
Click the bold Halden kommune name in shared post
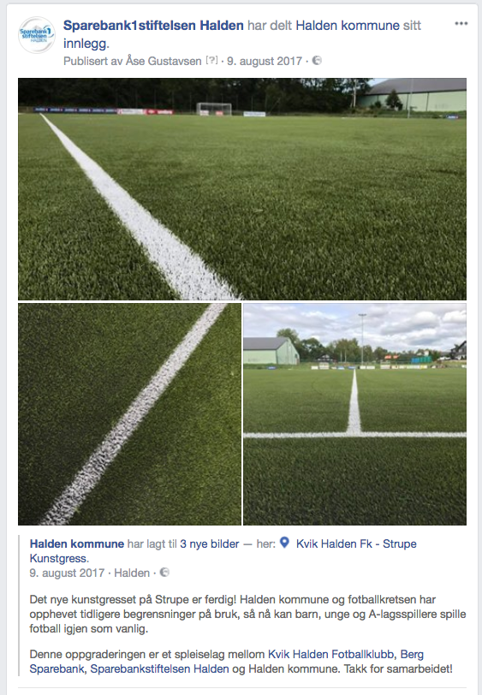77,544
